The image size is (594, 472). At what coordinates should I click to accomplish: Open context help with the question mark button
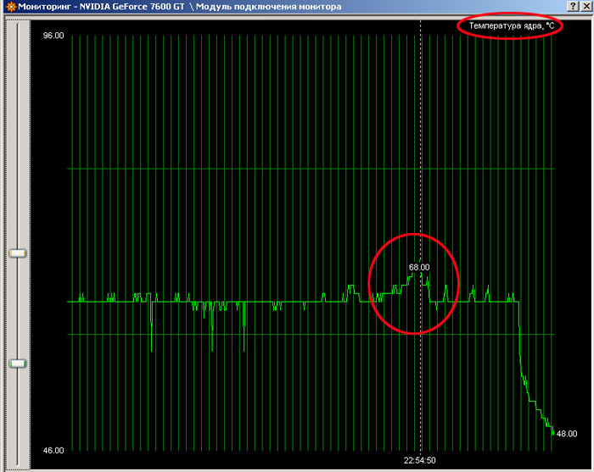[x=572, y=7]
